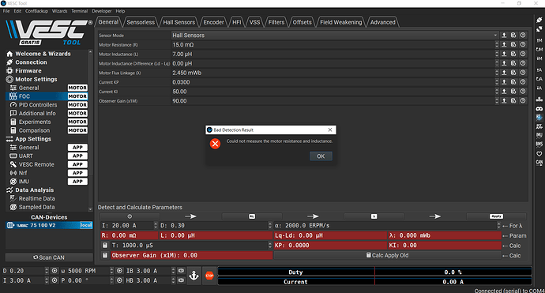Adjust detect current I 20.00 A spinner

coord(156,226)
